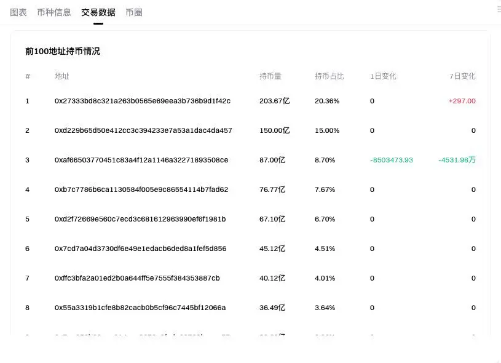Open address 0x7cd7a04d3730df6e49e1edacb6ded8a1fef5d856
The height and width of the screenshot is (363, 501).
(x=141, y=249)
